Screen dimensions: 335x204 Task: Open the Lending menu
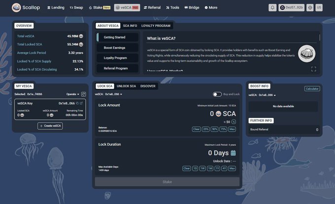(x=56, y=8)
